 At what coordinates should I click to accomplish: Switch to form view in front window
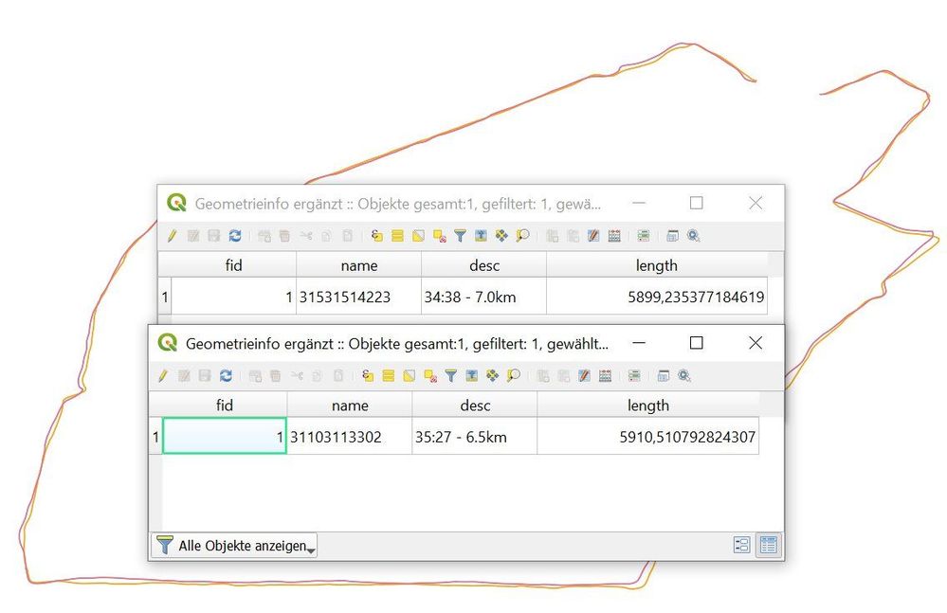pos(741,545)
